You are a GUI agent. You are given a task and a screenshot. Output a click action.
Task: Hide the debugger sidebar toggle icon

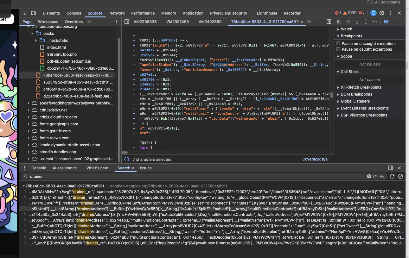329,22
